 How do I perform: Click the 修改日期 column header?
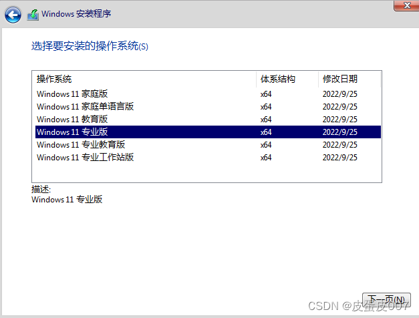pos(350,79)
